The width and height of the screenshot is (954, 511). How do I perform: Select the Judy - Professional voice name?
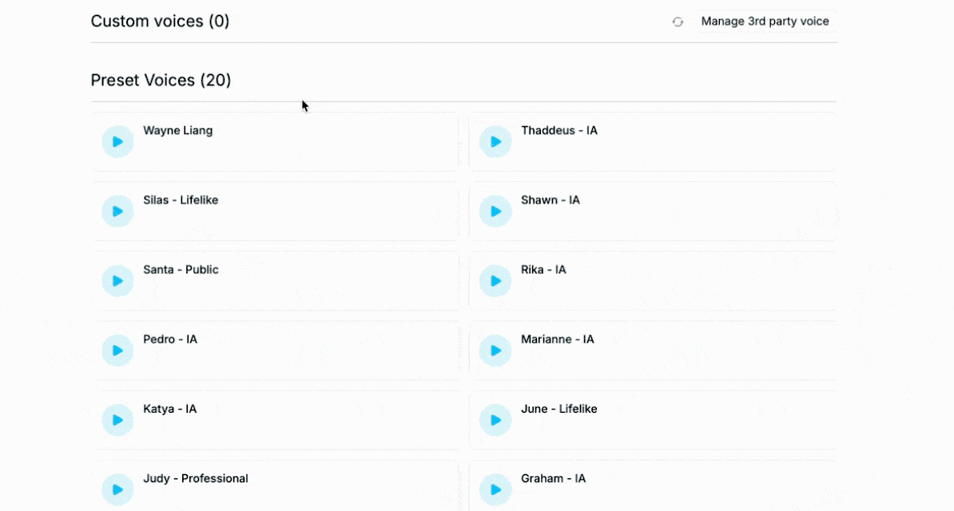(196, 479)
